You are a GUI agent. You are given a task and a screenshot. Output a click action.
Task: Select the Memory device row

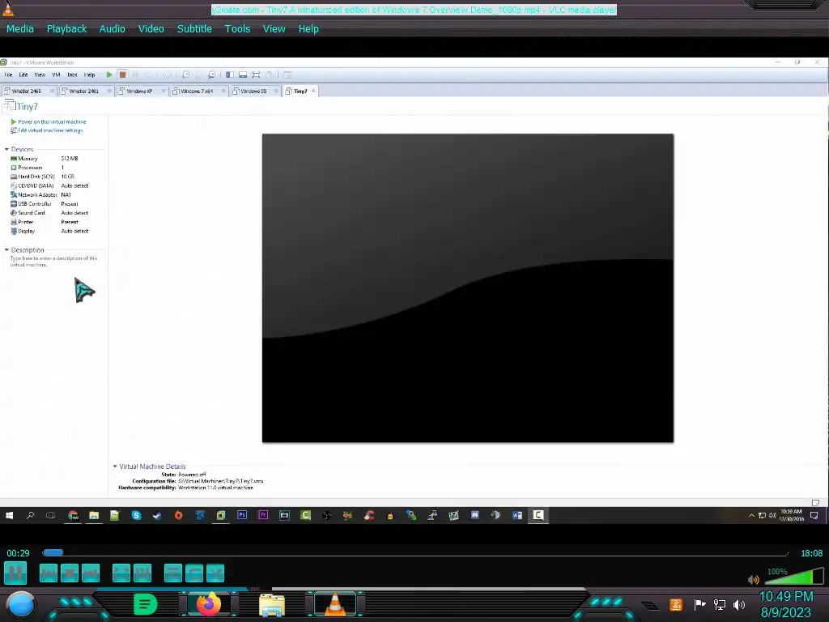coord(50,159)
